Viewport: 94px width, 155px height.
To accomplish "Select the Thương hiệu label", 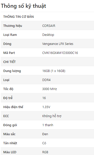I will click(x=12, y=26).
